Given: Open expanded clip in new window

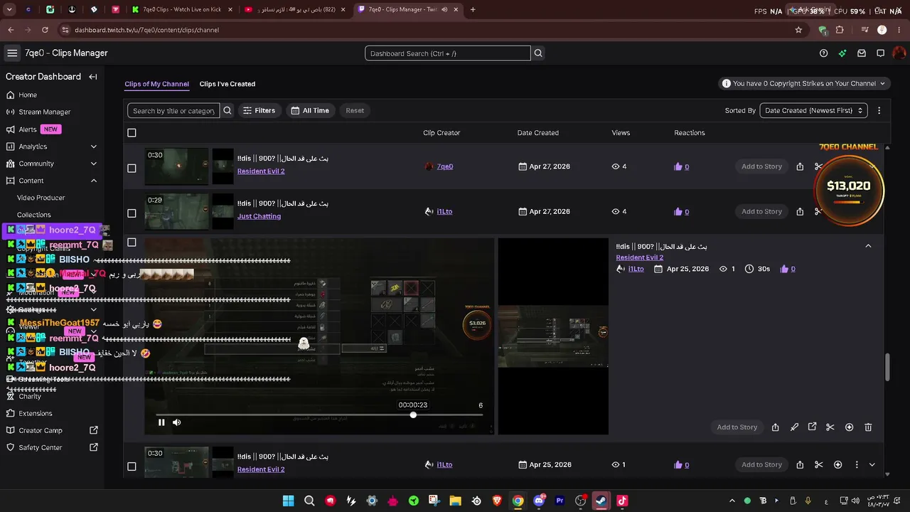Looking at the screenshot, I should (x=812, y=427).
